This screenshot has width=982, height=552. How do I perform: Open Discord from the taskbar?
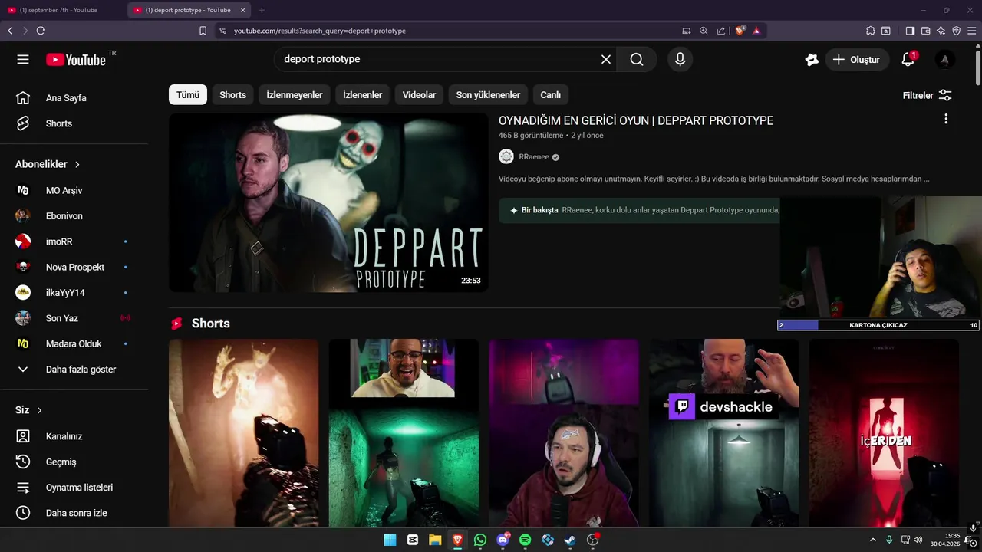(503, 540)
